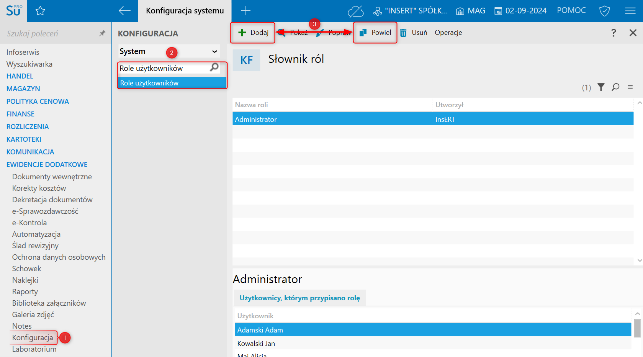
Task: Open the help question mark icon
Action: click(614, 33)
